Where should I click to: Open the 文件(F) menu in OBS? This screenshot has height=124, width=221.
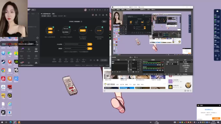point(114,10)
